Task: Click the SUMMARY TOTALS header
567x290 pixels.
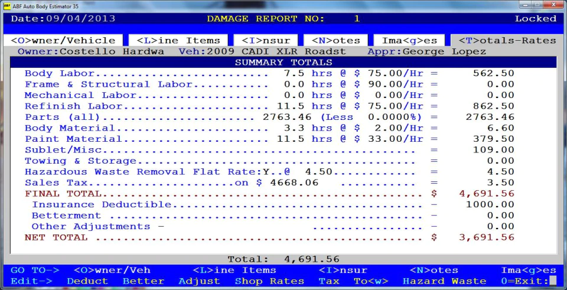Action: tap(283, 63)
